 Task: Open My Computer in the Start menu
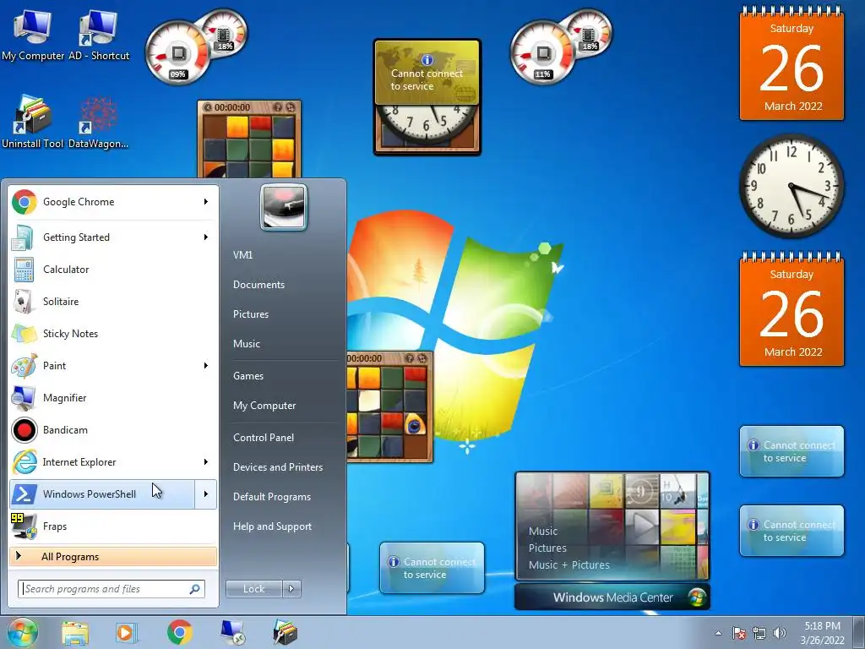tap(264, 406)
